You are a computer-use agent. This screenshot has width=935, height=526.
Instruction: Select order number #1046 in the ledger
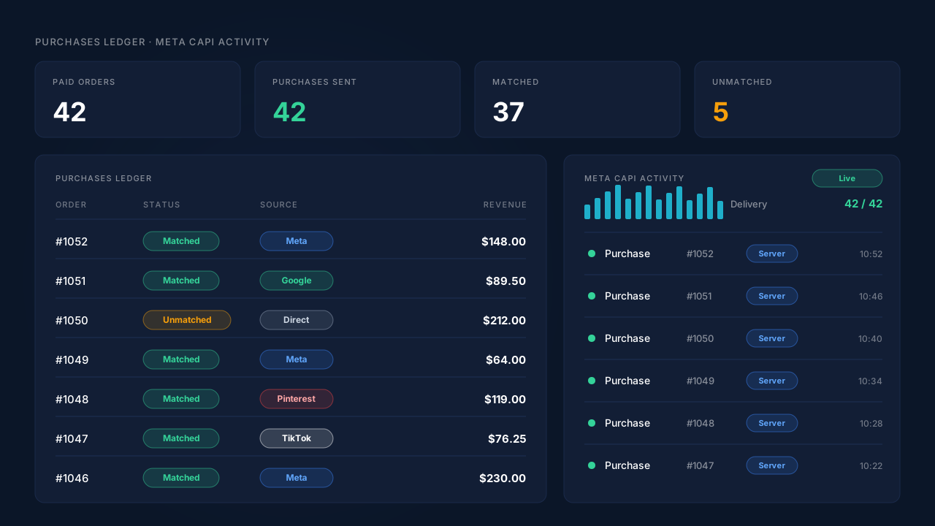pyautogui.click(x=72, y=479)
